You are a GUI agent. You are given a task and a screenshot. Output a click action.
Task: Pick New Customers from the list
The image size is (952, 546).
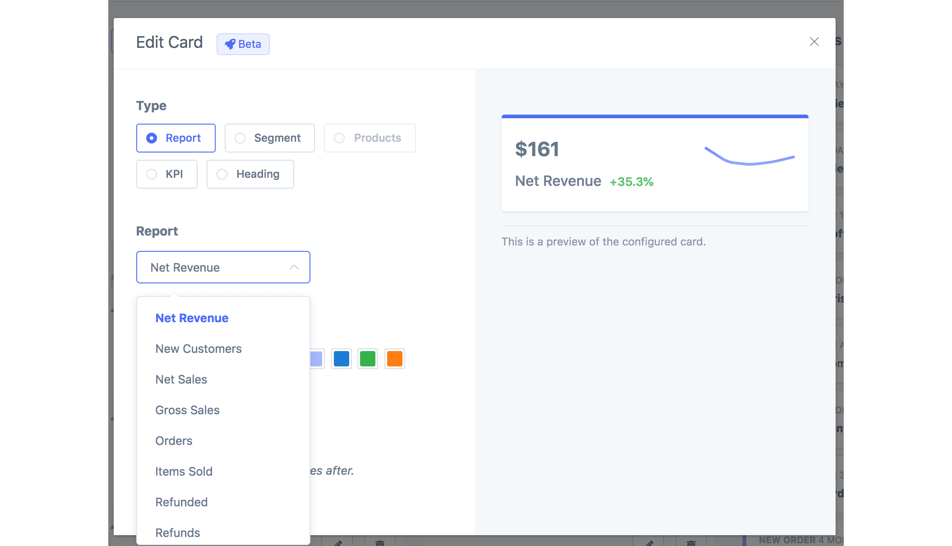pos(199,349)
